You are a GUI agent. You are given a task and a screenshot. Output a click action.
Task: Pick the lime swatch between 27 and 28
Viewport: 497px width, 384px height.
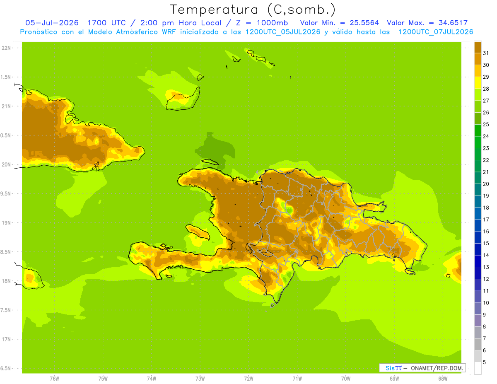click(x=478, y=94)
